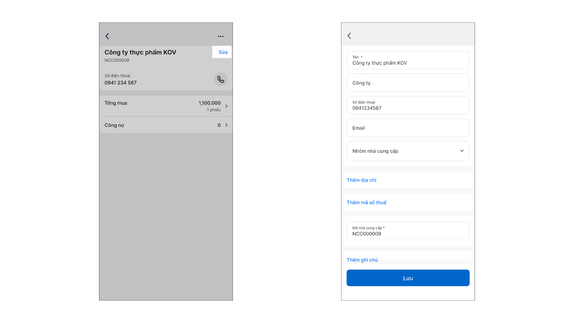Viewport: 574px width, 323px height.
Task: Tap the phone call icon
Action: (221, 79)
